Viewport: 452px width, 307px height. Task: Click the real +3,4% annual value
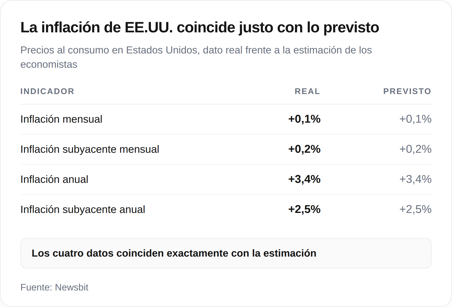[304, 179]
